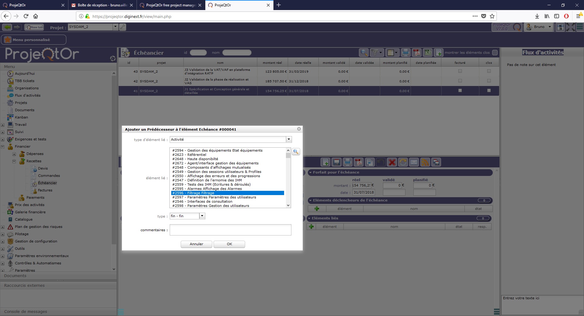Open the Projet selector dropdown arrow
This screenshot has width=584, height=316.
coord(115,27)
